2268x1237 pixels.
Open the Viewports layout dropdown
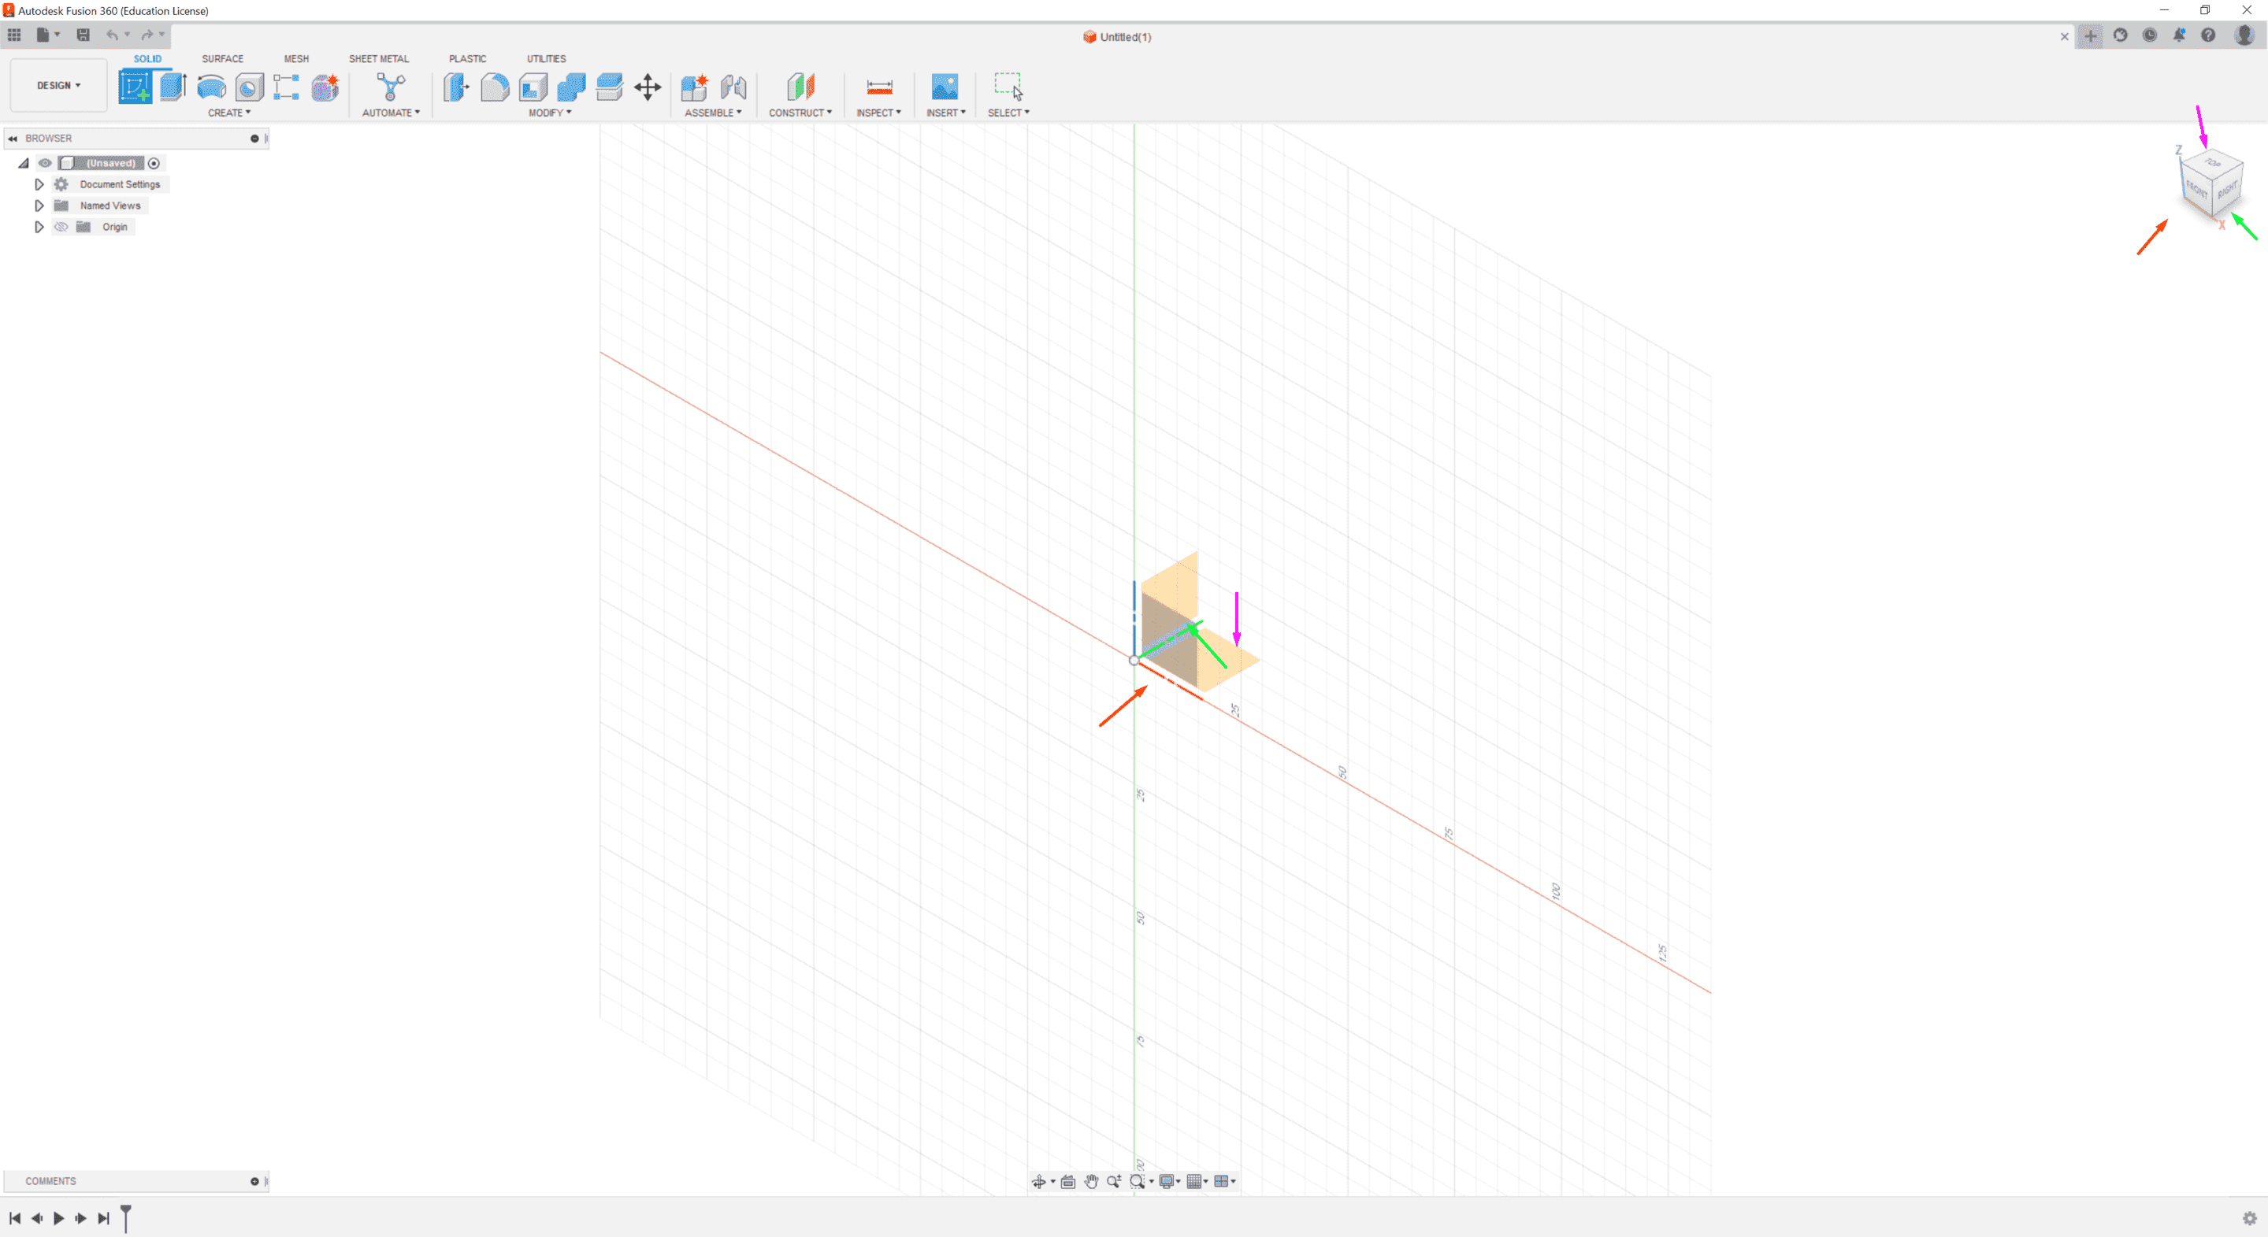point(1225,1182)
